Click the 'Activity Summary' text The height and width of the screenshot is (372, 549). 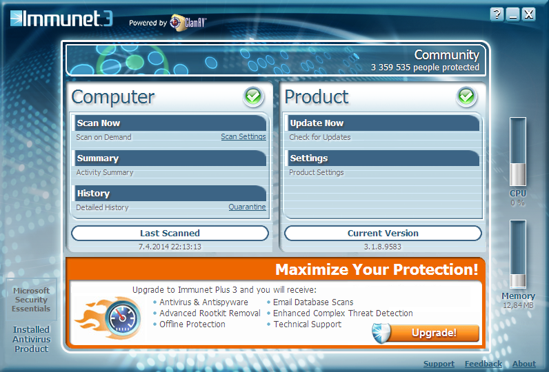pyautogui.click(x=105, y=172)
